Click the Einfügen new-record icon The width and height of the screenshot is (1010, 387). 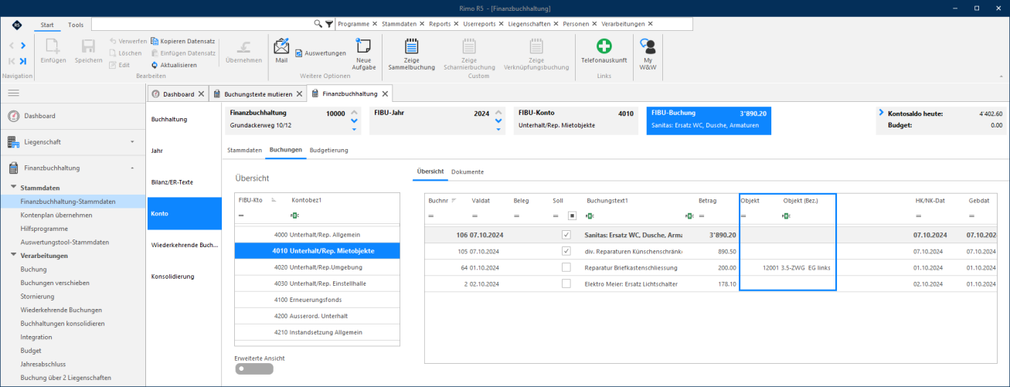53,46
